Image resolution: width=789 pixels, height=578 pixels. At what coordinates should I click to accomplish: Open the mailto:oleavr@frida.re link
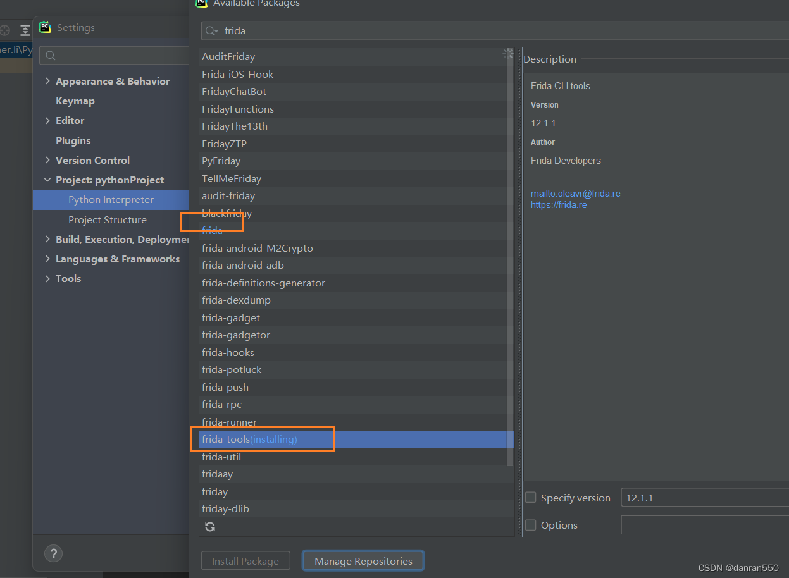pos(576,194)
